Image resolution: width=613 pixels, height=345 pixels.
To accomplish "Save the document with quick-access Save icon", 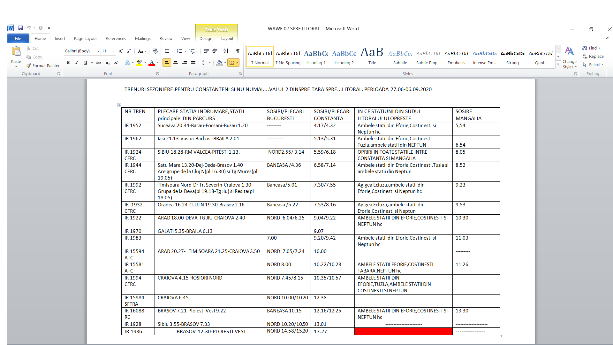I will (20, 28).
